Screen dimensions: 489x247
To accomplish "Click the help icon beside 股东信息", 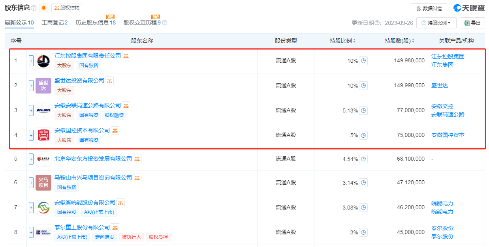I will click(x=34, y=8).
